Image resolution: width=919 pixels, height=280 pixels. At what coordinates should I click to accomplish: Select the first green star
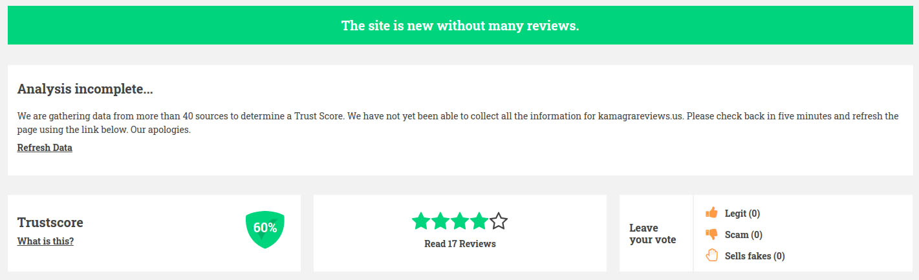click(421, 221)
